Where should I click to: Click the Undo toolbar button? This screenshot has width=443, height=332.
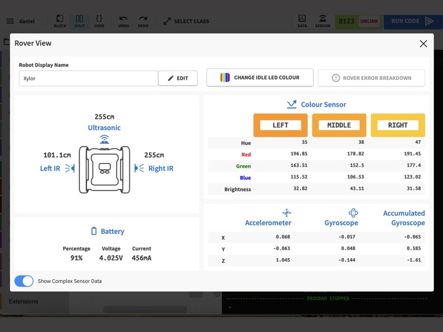123,21
